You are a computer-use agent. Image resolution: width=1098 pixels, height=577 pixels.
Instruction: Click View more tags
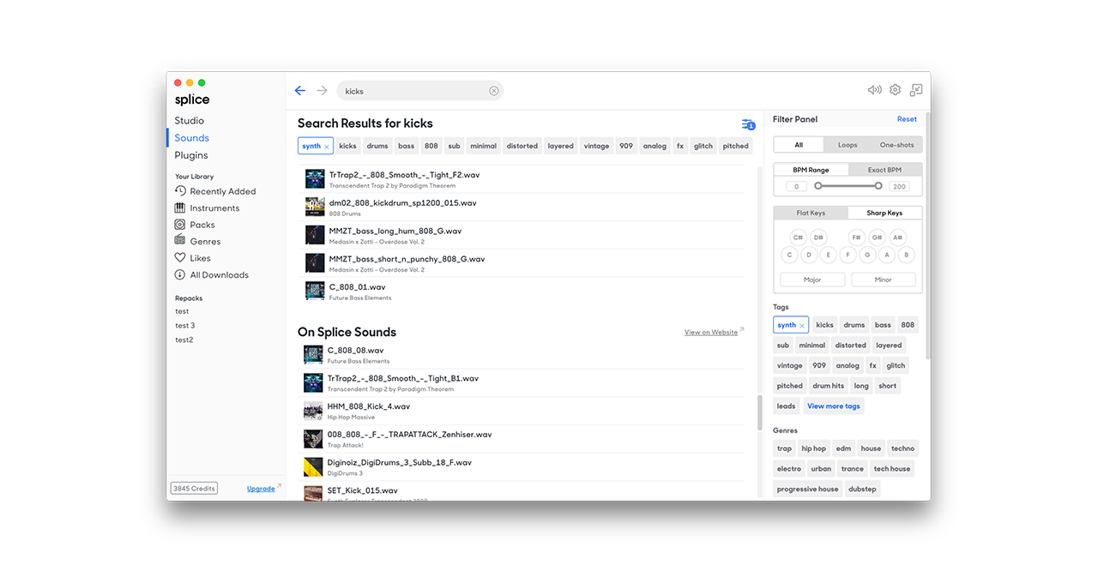pos(834,406)
